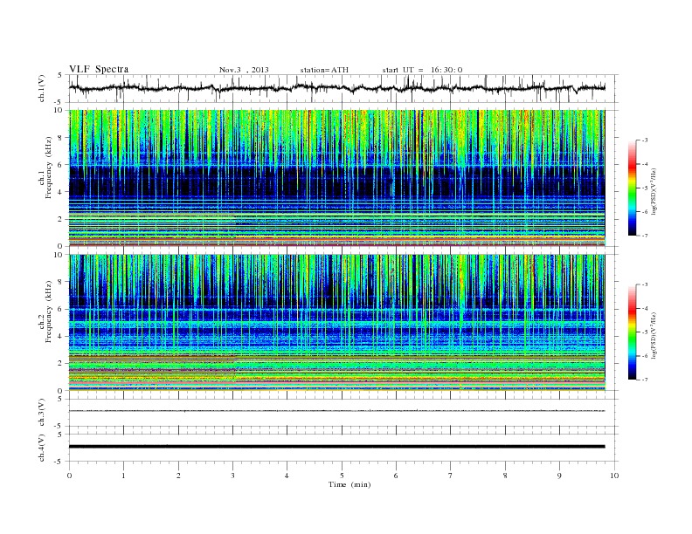Viewport: 692px width, 534px height.
Task: Click time axis tick label "6"
Action: click(396, 476)
